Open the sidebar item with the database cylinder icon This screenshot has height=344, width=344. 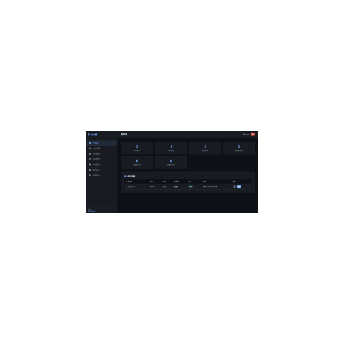pyautogui.click(x=101, y=165)
